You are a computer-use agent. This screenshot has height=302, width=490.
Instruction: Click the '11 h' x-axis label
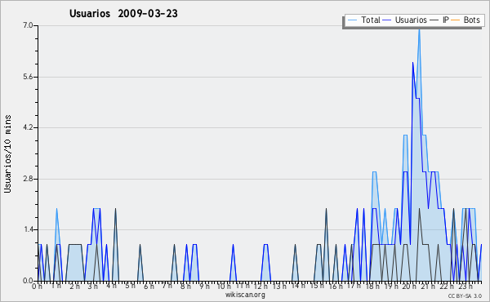(243, 286)
